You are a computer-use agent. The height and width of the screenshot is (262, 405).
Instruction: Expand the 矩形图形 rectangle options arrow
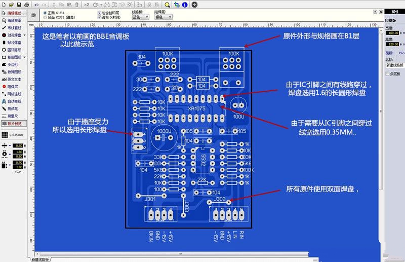coord(25,57)
